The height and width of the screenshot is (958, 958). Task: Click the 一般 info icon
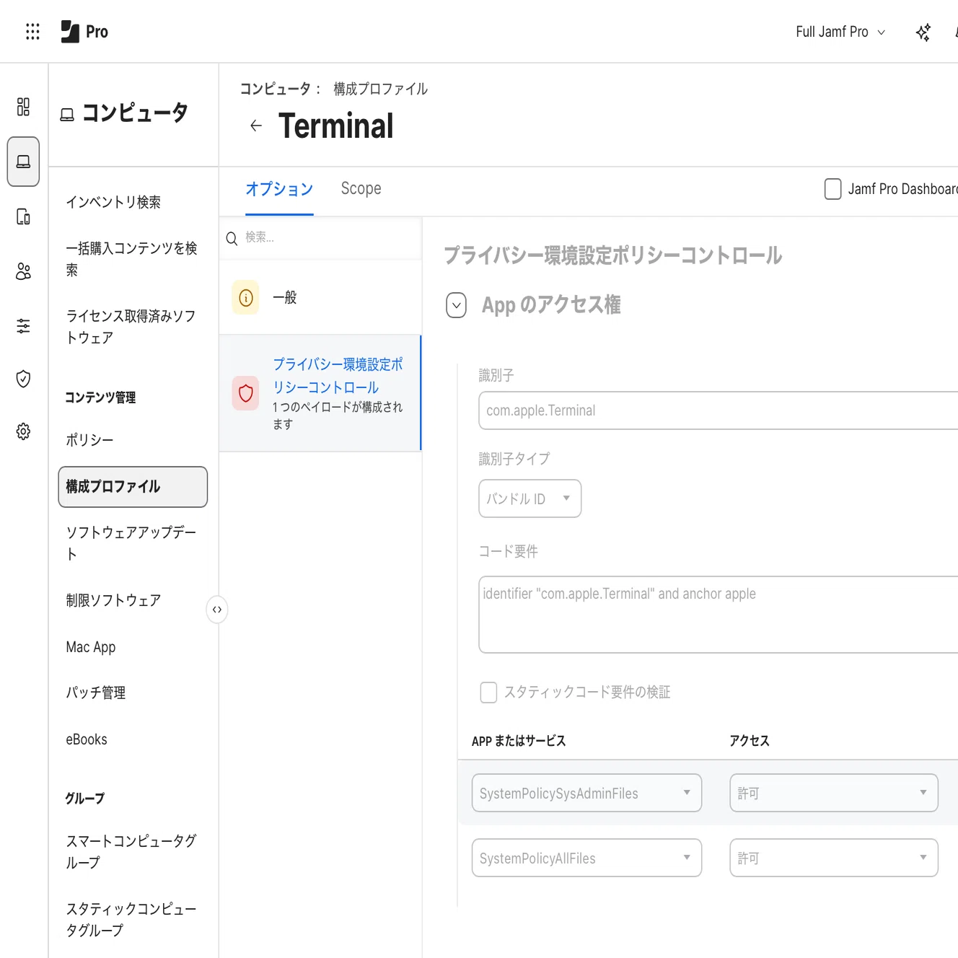tap(246, 297)
